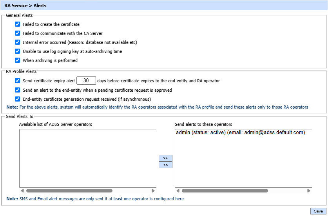Click right scroll arrow of available operators list

click(153, 191)
